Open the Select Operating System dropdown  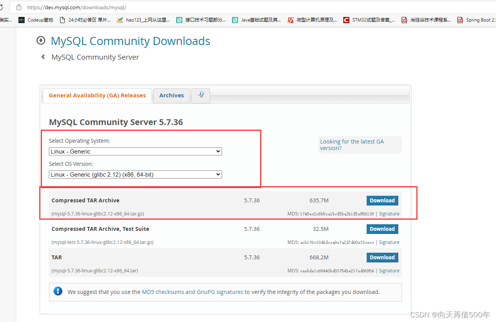tap(135, 152)
